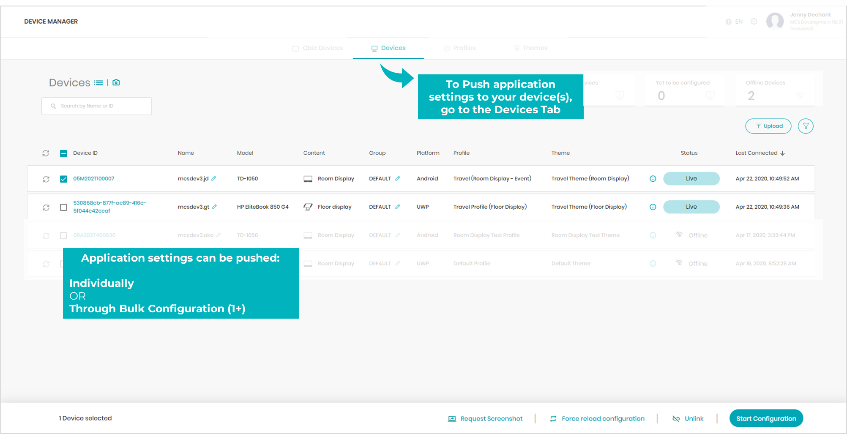Focus the Search by Name or ID field
The height and width of the screenshot is (434, 847).
pos(97,106)
